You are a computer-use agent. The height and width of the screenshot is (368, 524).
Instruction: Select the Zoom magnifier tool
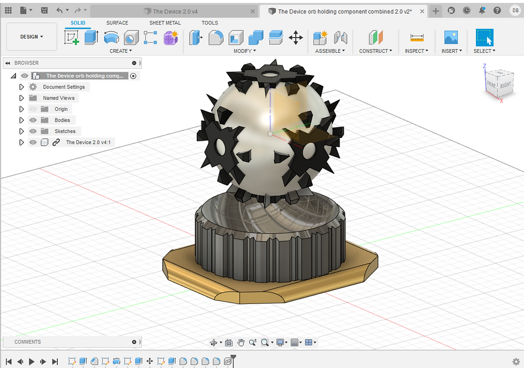pos(252,342)
